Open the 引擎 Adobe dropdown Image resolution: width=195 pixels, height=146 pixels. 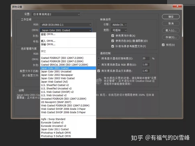119,25
